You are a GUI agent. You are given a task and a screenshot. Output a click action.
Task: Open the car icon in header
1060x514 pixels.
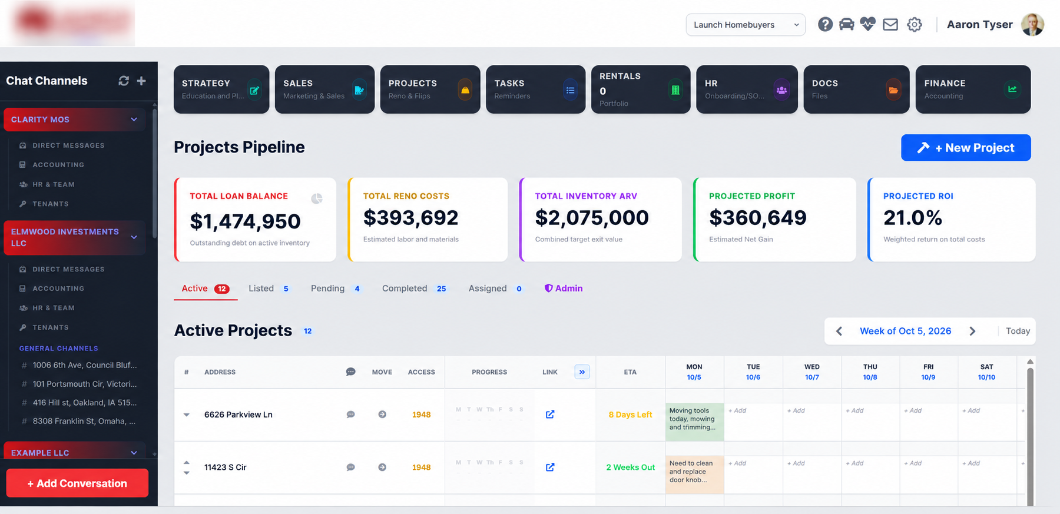point(846,24)
